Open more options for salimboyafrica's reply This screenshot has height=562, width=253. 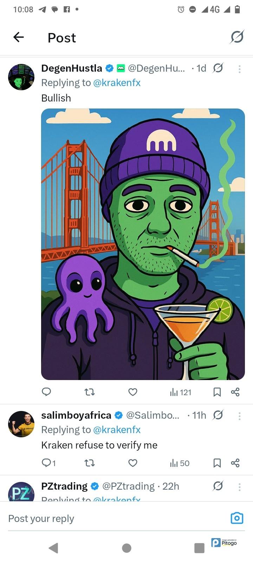[x=239, y=416]
